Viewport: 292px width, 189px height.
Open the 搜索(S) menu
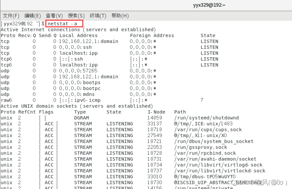(76, 16)
